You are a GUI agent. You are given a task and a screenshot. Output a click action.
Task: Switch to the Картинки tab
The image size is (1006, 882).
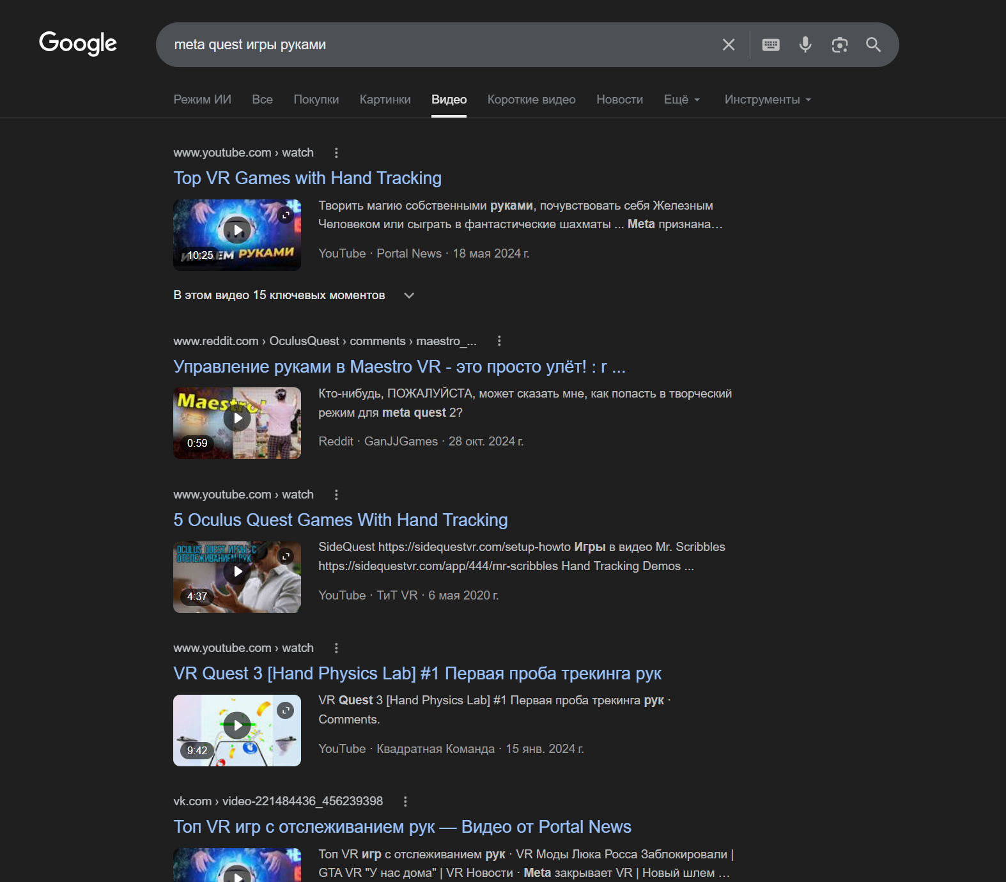coord(385,100)
